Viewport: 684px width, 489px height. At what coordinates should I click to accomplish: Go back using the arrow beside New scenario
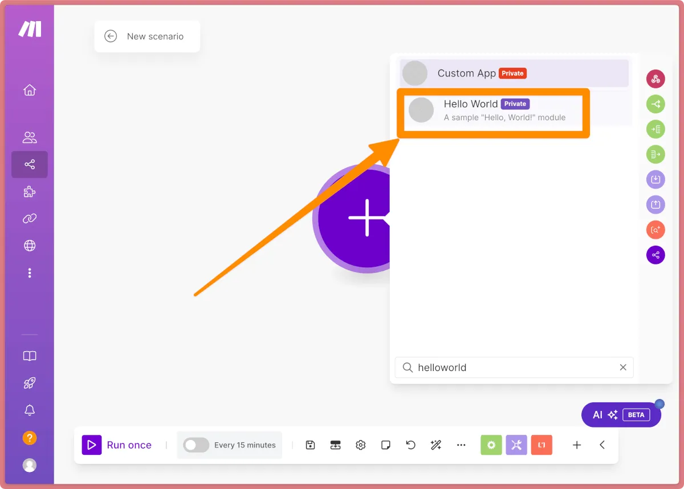point(111,36)
